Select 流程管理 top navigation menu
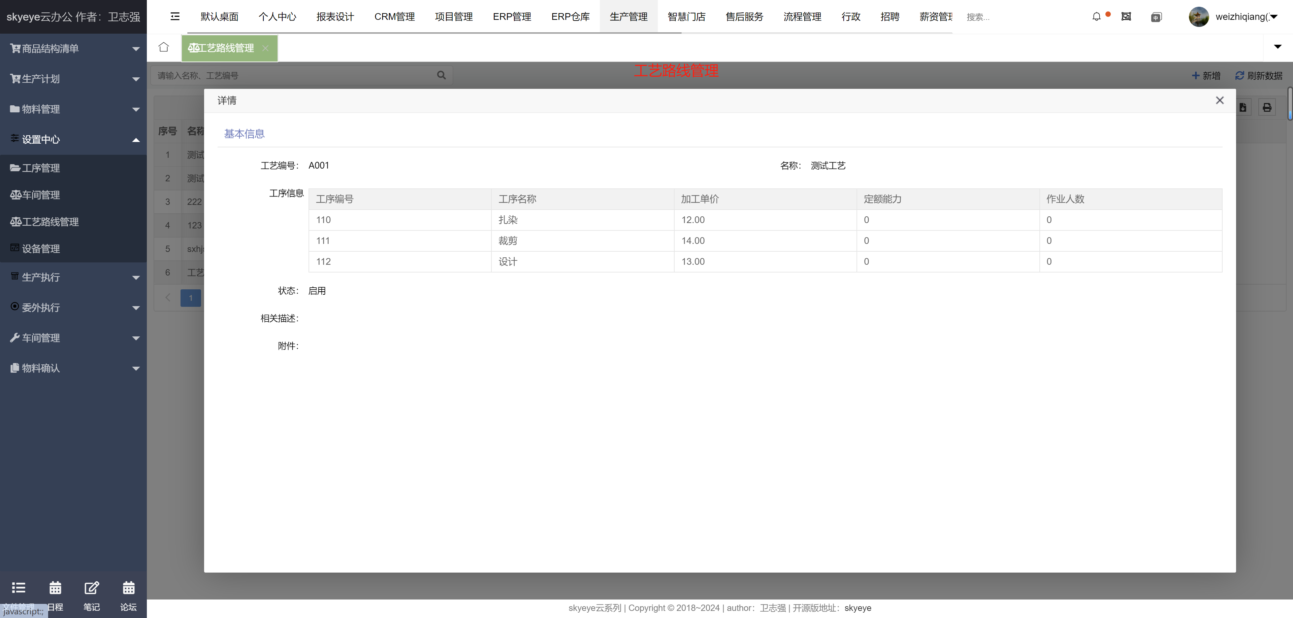Screen dimensions: 1293x618 point(803,16)
